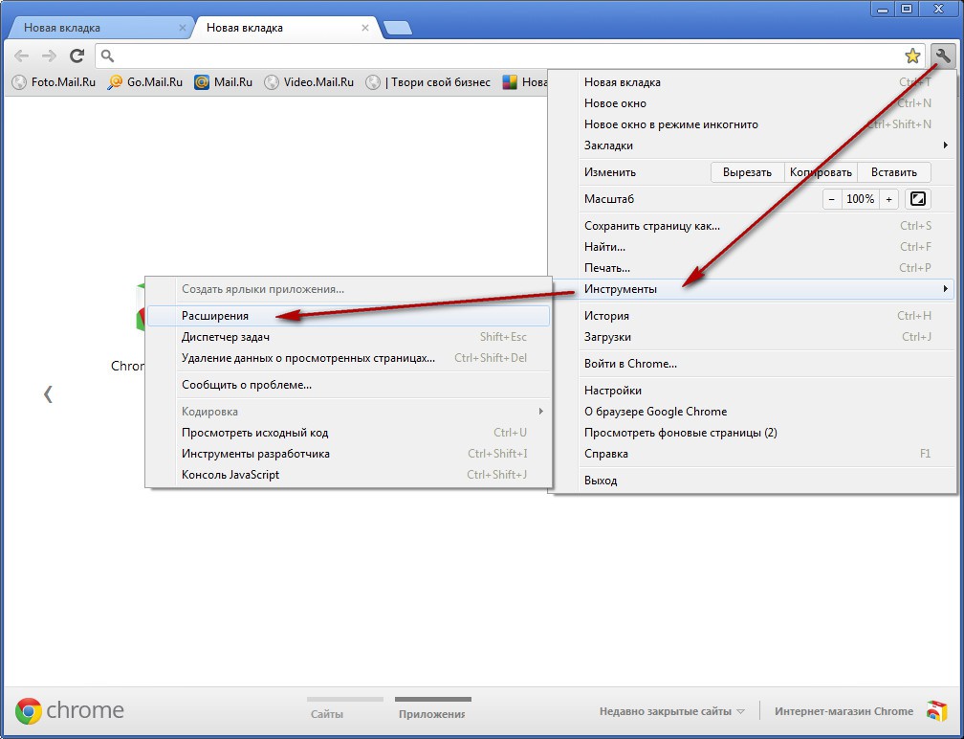Image resolution: width=964 pixels, height=739 pixels.
Task: Click the page reload icon
Action: 77,56
